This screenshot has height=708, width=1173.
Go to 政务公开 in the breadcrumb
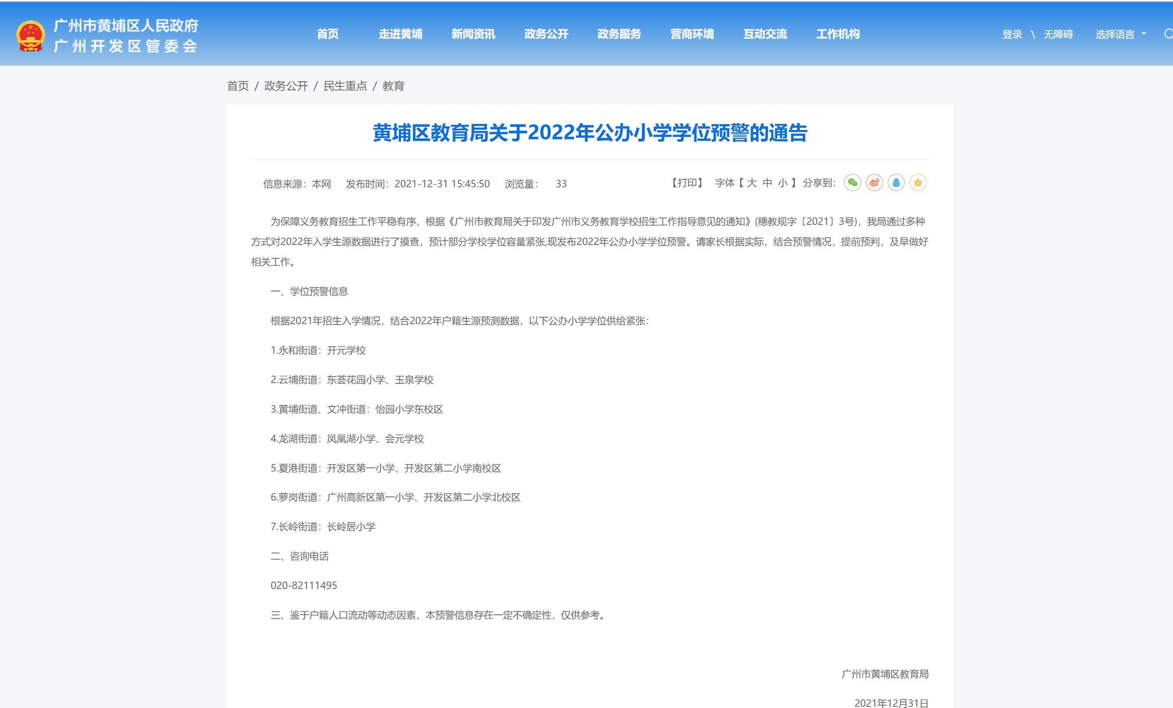(x=286, y=86)
